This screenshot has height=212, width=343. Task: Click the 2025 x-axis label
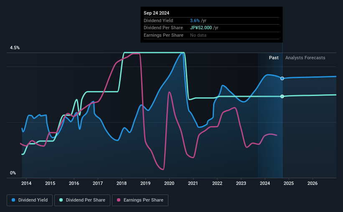click(289, 183)
